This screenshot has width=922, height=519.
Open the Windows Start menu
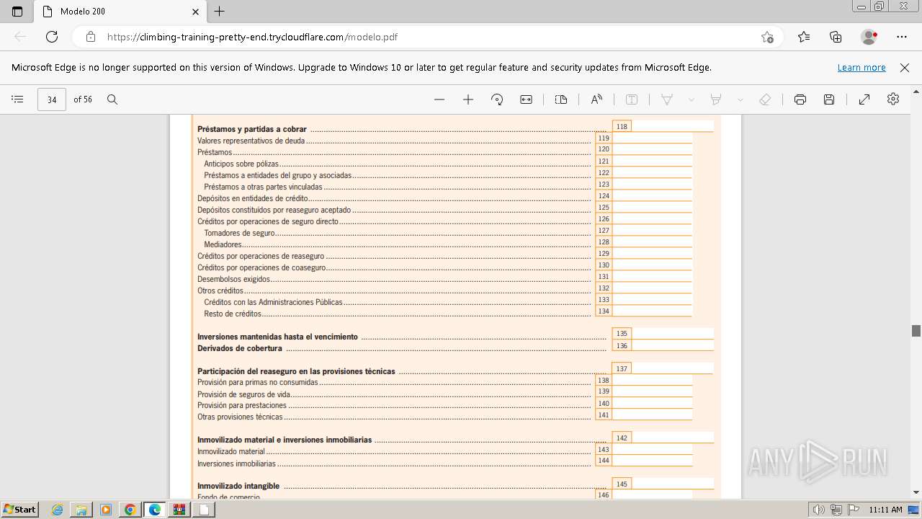tap(19, 509)
